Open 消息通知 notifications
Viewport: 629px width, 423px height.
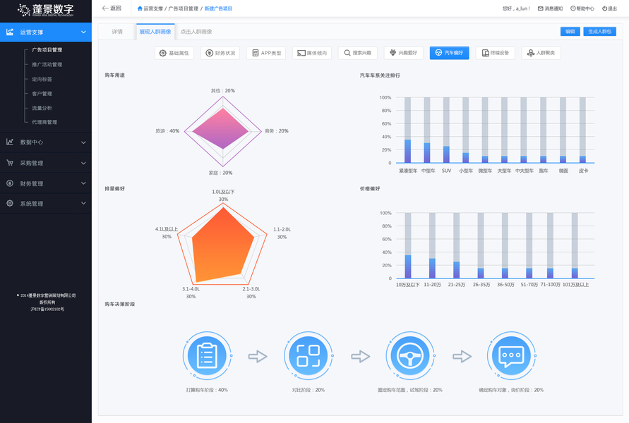point(551,8)
